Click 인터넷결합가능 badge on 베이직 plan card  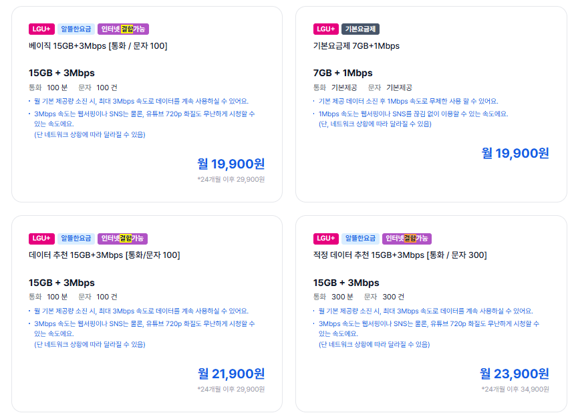(123, 29)
